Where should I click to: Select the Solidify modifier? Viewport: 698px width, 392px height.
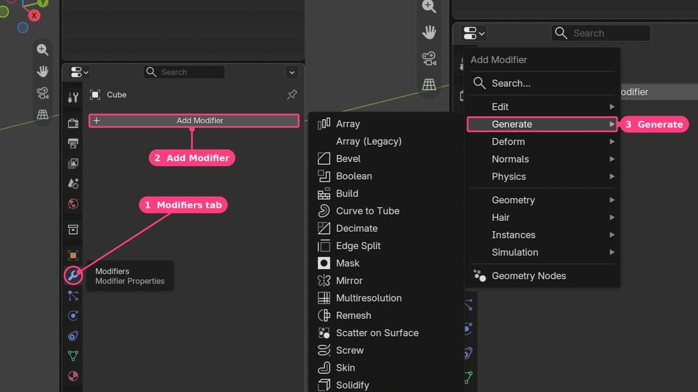coord(386,384)
